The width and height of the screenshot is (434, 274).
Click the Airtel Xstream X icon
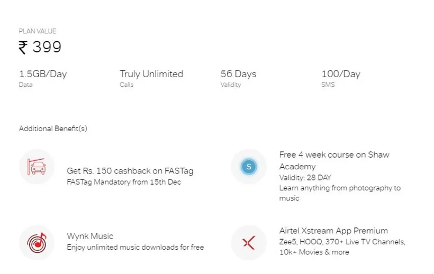[249, 243]
